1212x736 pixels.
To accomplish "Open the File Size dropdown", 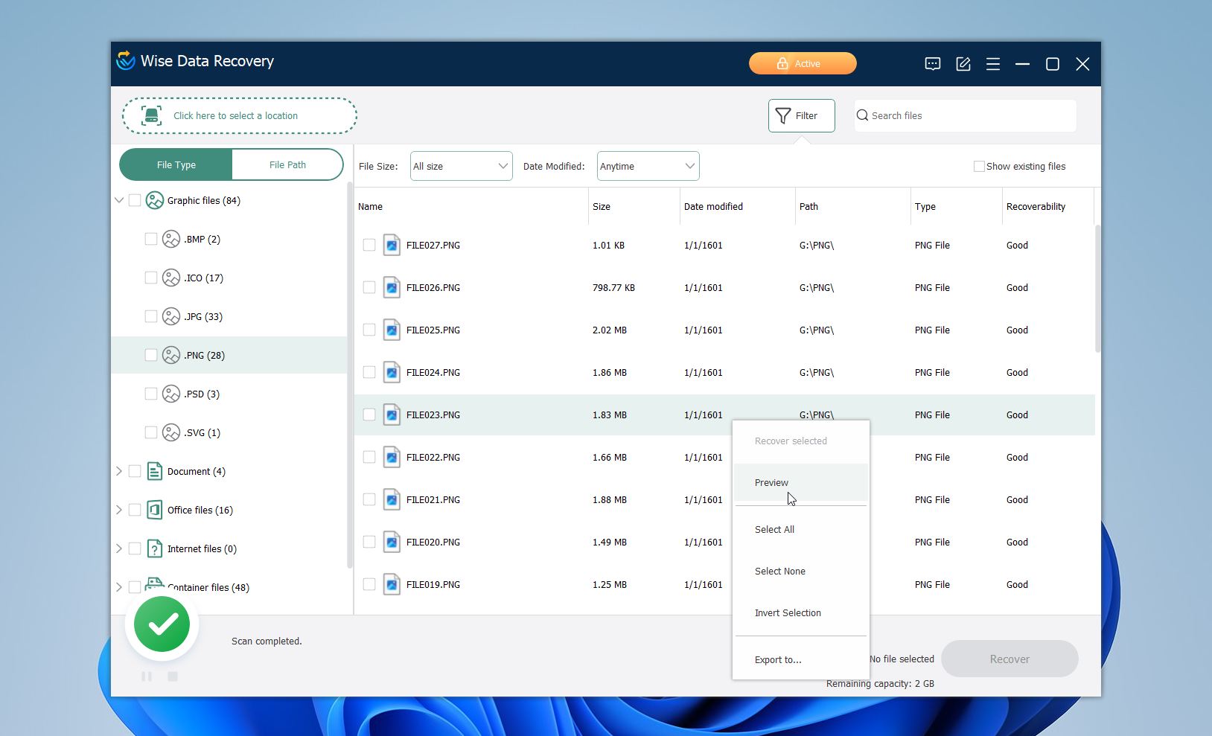I will (x=460, y=166).
